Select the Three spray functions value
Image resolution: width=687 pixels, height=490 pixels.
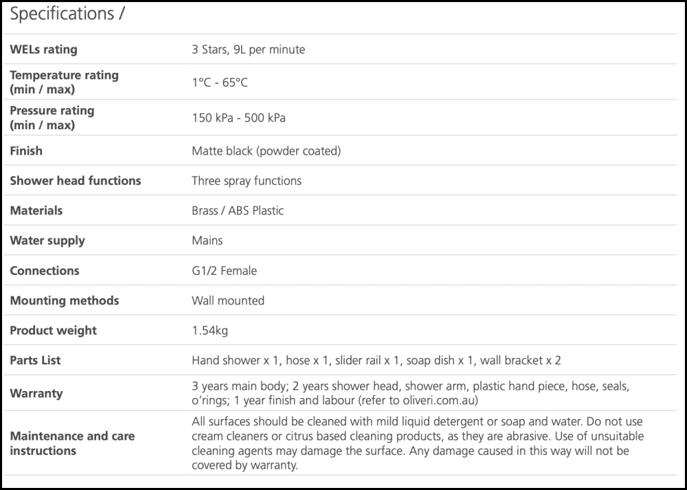point(247,181)
